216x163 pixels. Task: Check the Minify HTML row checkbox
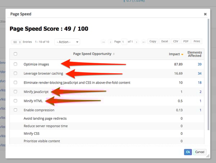tap(15, 101)
